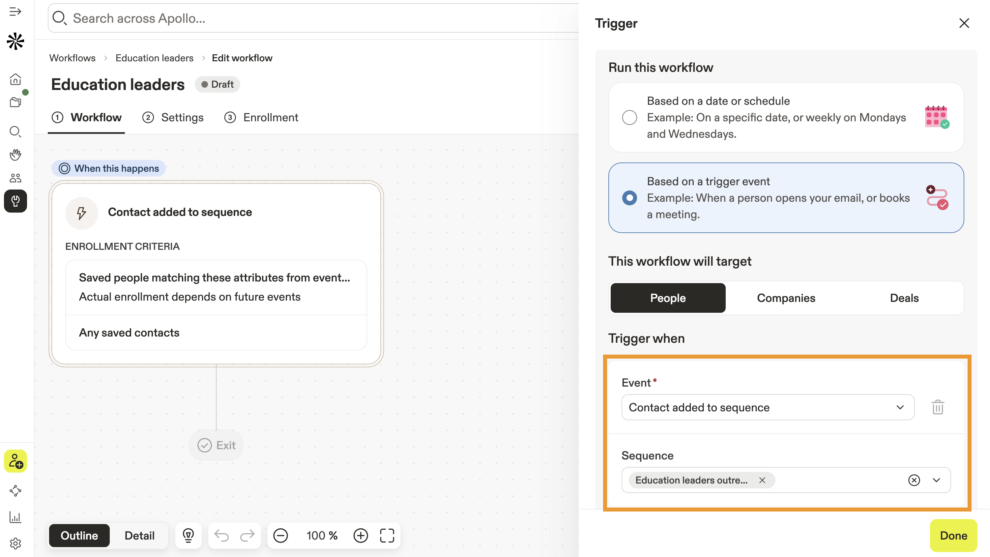Zoom in the canvas with the plus icon
The width and height of the screenshot is (990, 557).
(361, 535)
